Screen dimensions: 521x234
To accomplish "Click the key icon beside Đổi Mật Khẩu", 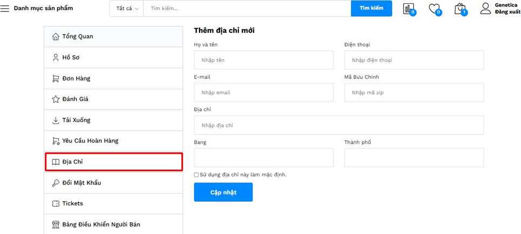I will [56, 183].
